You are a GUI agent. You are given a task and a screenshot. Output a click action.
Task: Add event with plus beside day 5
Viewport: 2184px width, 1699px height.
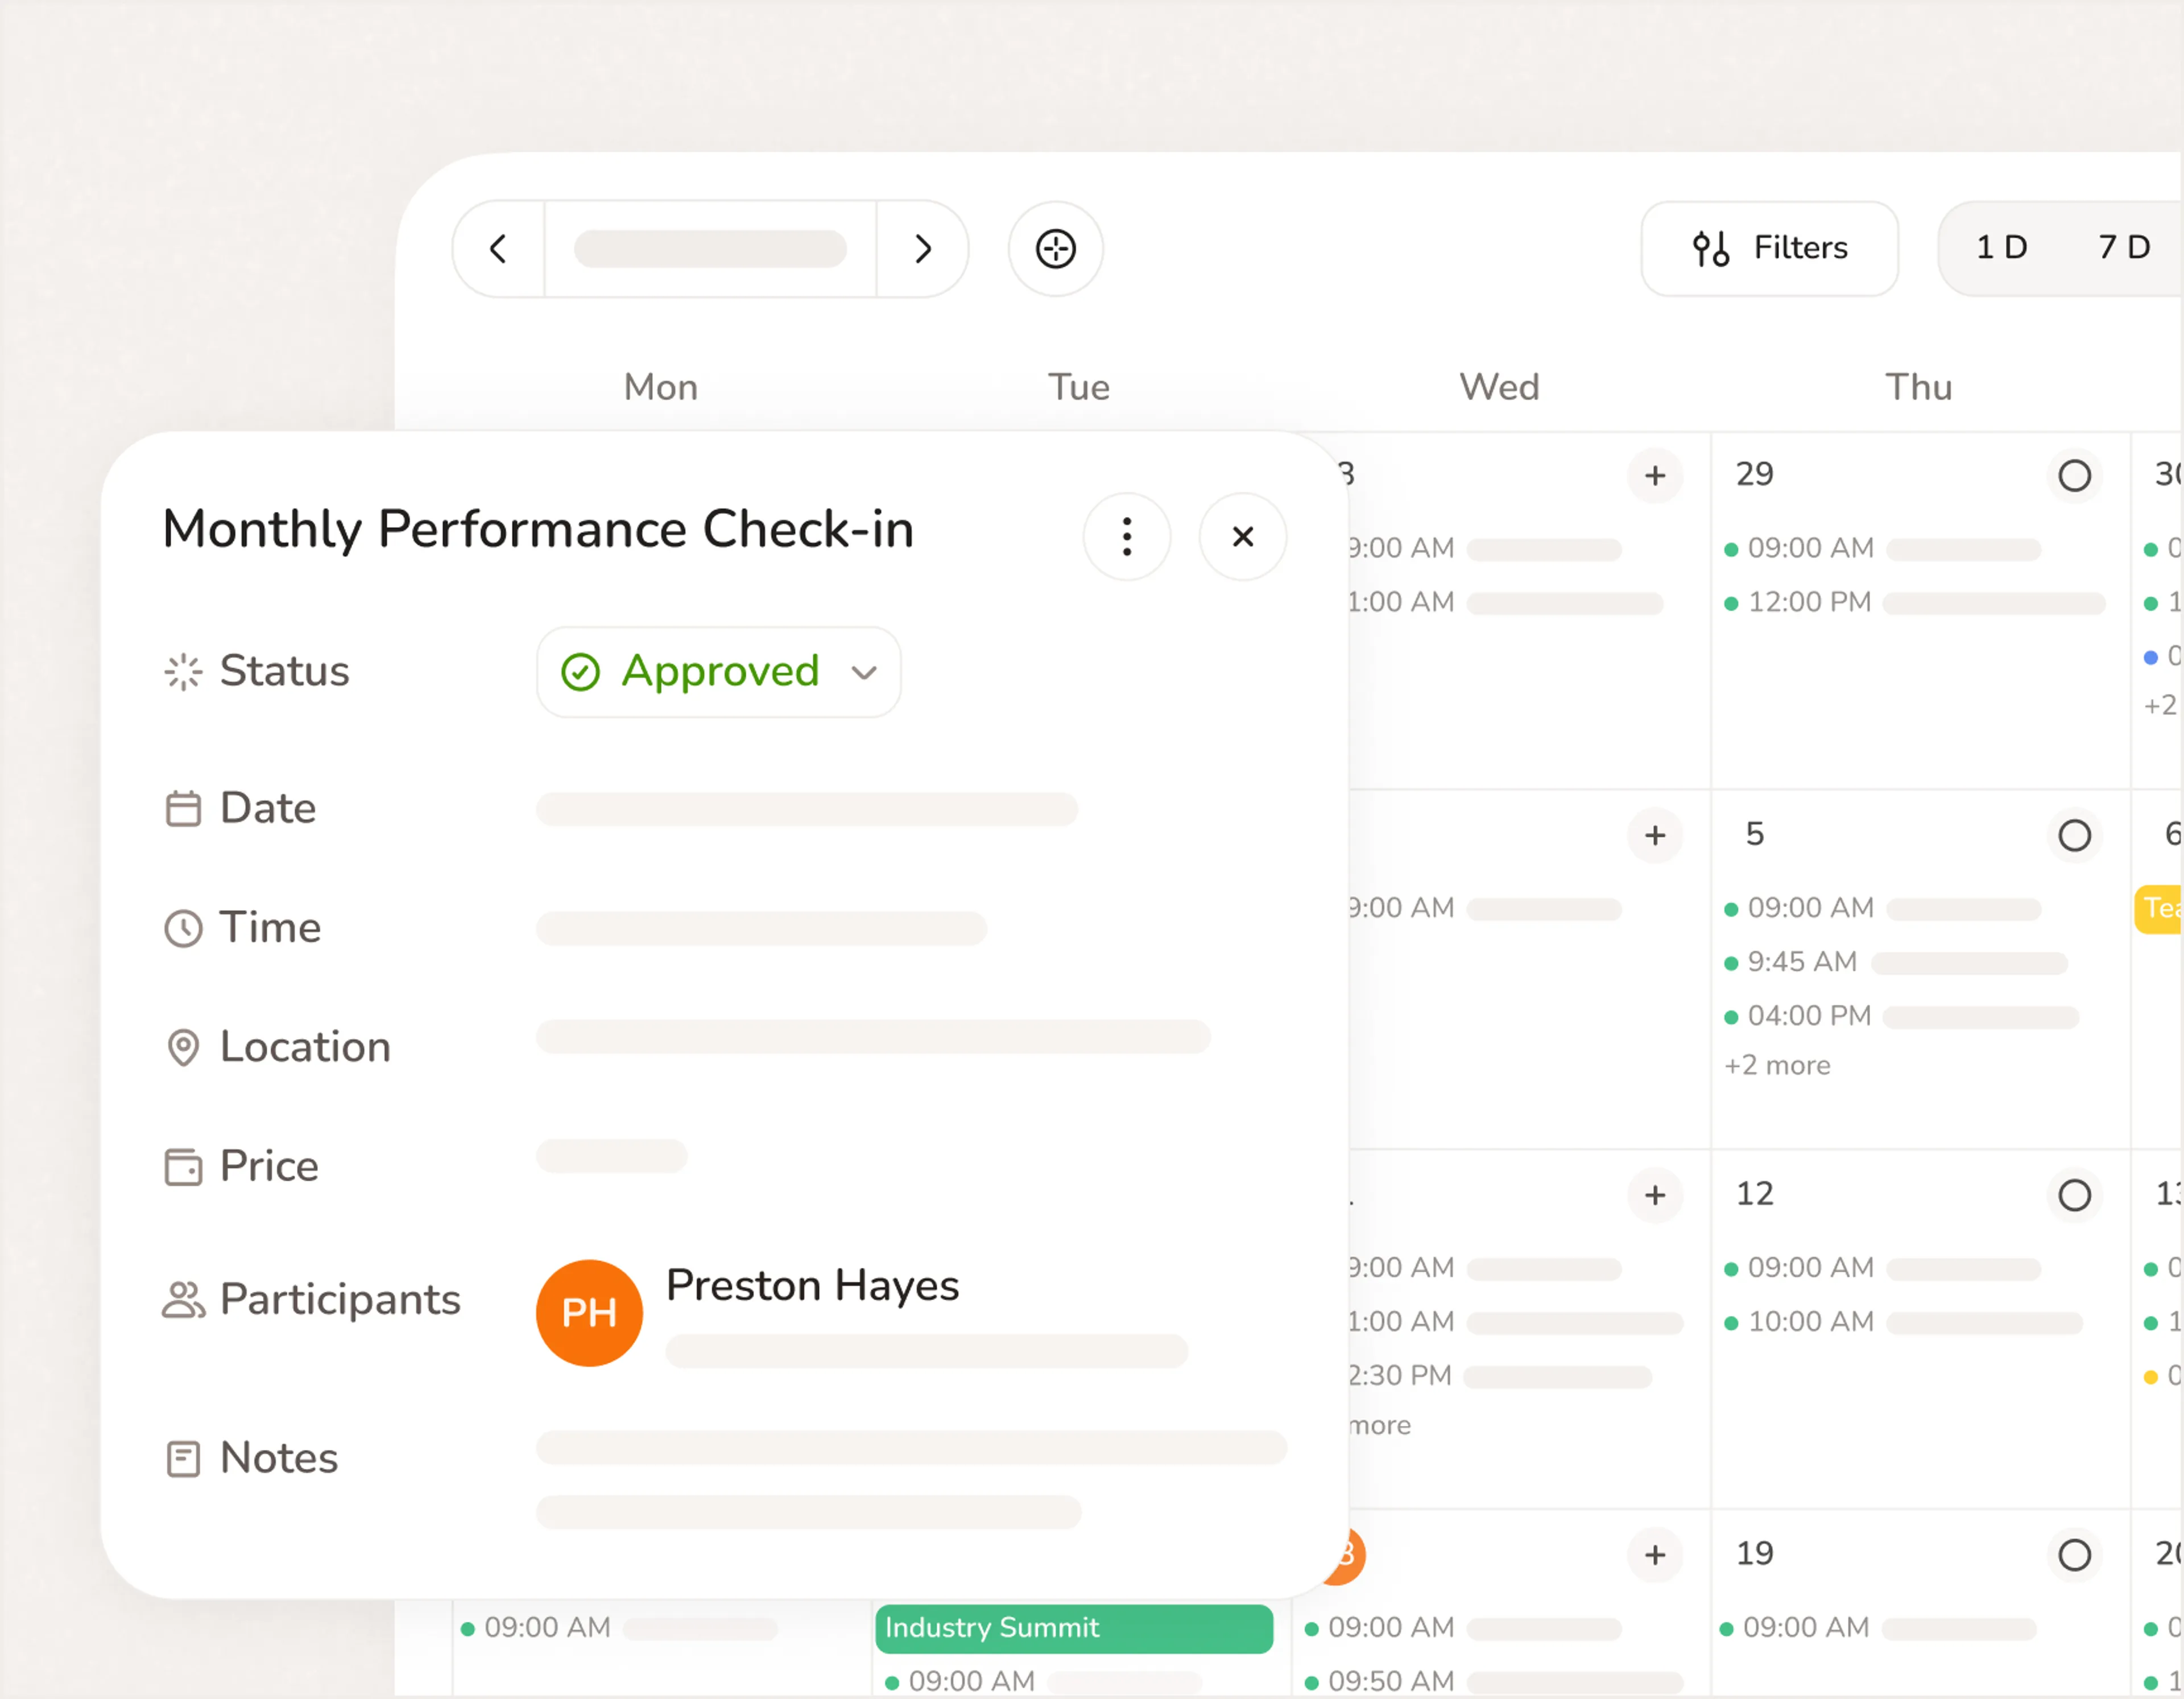tap(1655, 835)
